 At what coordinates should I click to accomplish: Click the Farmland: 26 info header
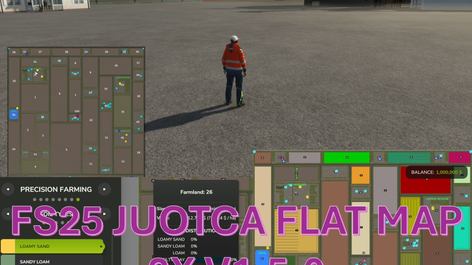click(x=196, y=192)
